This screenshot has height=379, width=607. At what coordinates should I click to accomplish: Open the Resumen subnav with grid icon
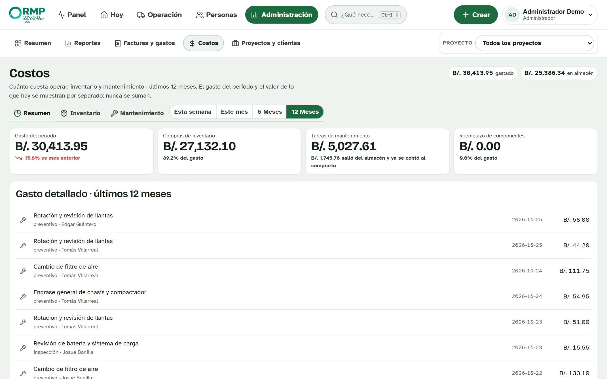pos(33,43)
